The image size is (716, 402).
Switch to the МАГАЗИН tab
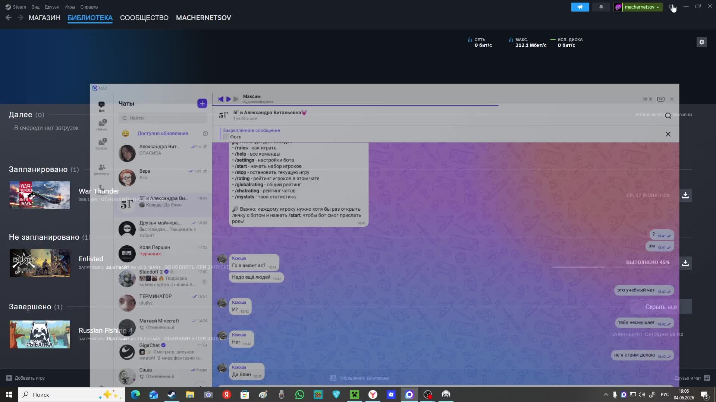(x=44, y=17)
